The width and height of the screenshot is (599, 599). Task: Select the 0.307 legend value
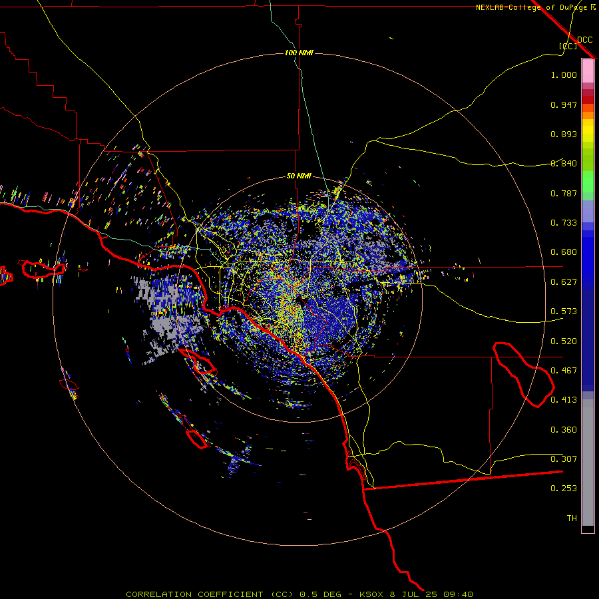[x=564, y=459]
